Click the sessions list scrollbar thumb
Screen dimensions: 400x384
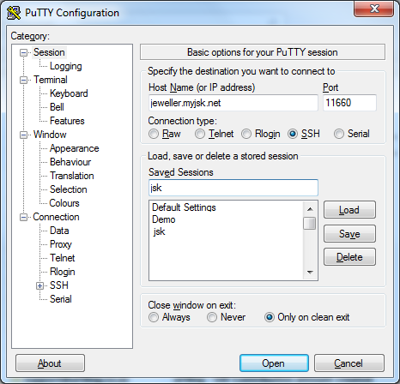310,223
